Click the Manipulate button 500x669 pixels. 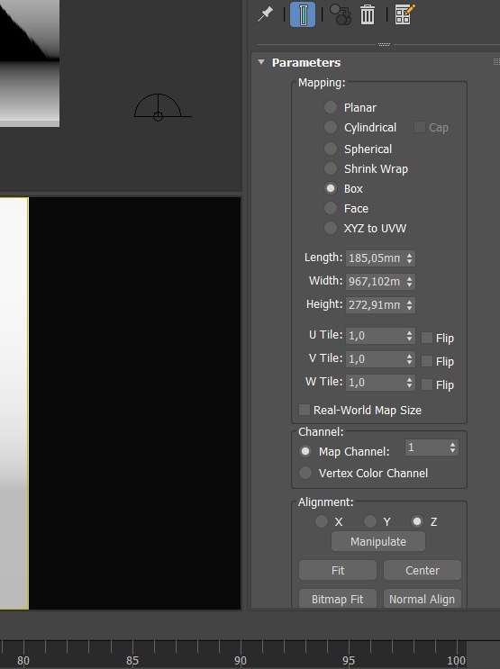click(x=378, y=541)
